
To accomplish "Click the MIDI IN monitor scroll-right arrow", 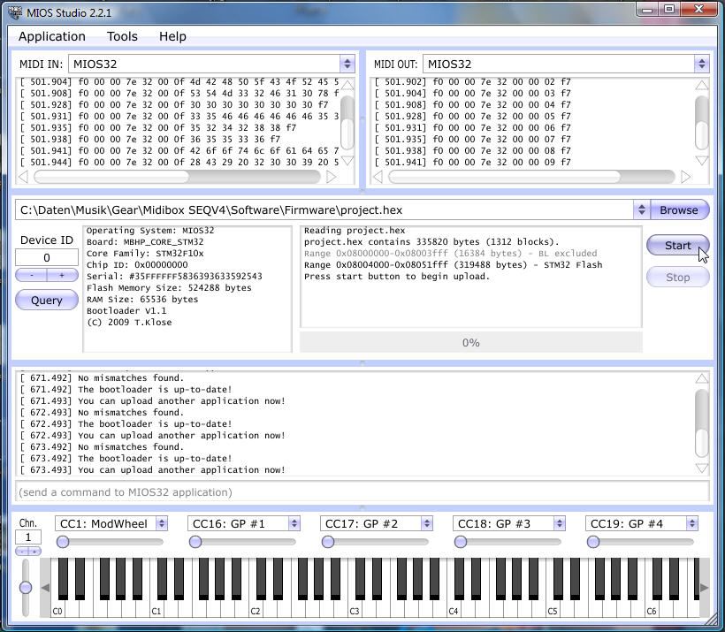I will click(331, 177).
